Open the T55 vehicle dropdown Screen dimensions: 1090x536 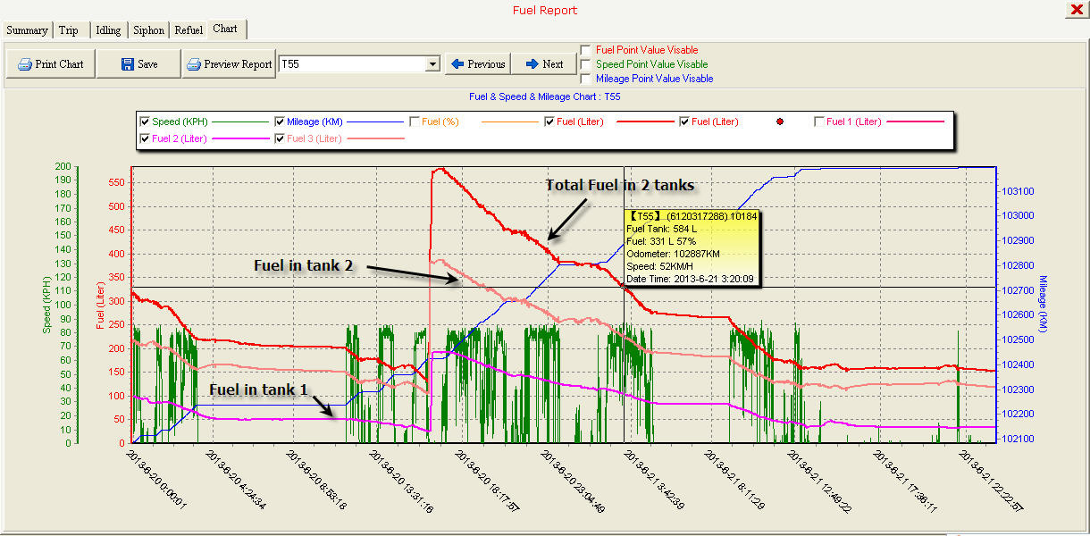(432, 64)
